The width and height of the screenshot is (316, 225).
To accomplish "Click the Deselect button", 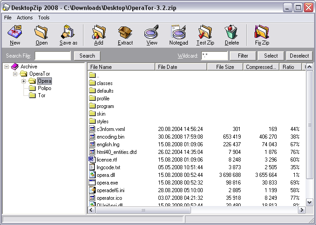I will coord(299,56).
